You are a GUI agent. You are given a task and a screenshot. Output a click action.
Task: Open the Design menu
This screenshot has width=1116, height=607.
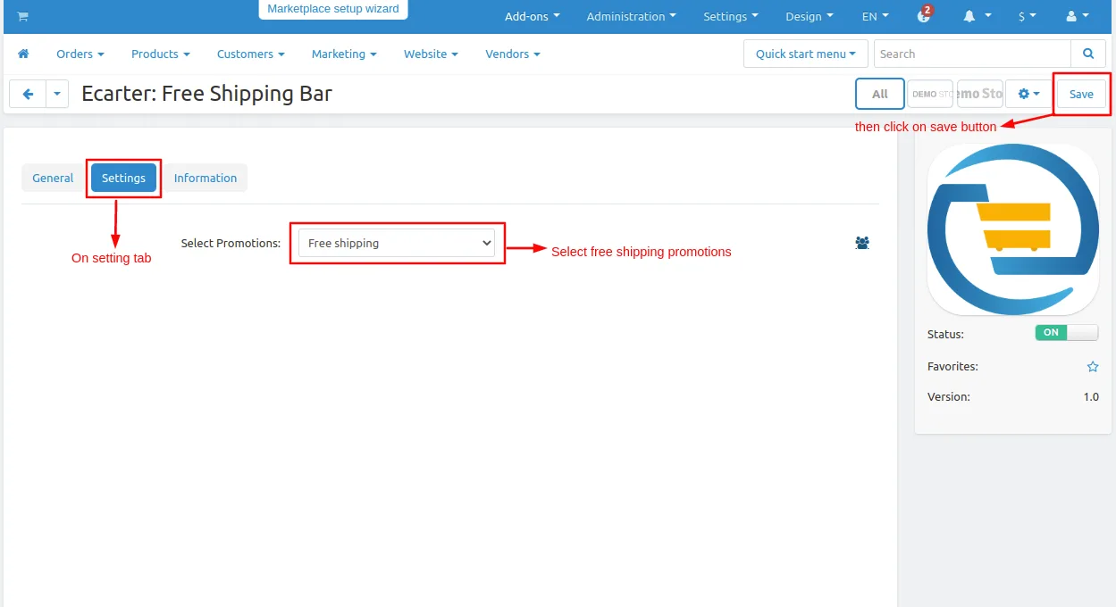[x=810, y=16]
